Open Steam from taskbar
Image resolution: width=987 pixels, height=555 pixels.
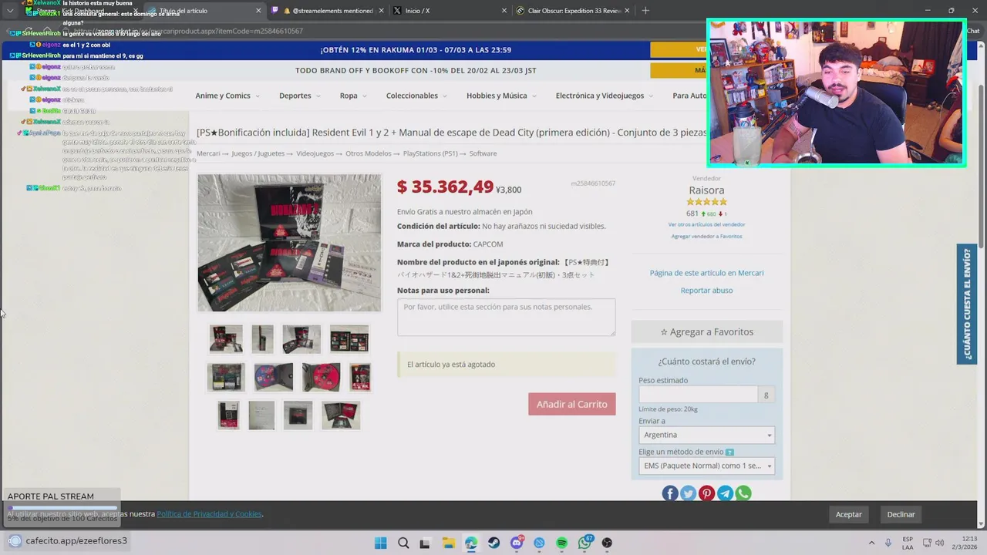point(493,543)
